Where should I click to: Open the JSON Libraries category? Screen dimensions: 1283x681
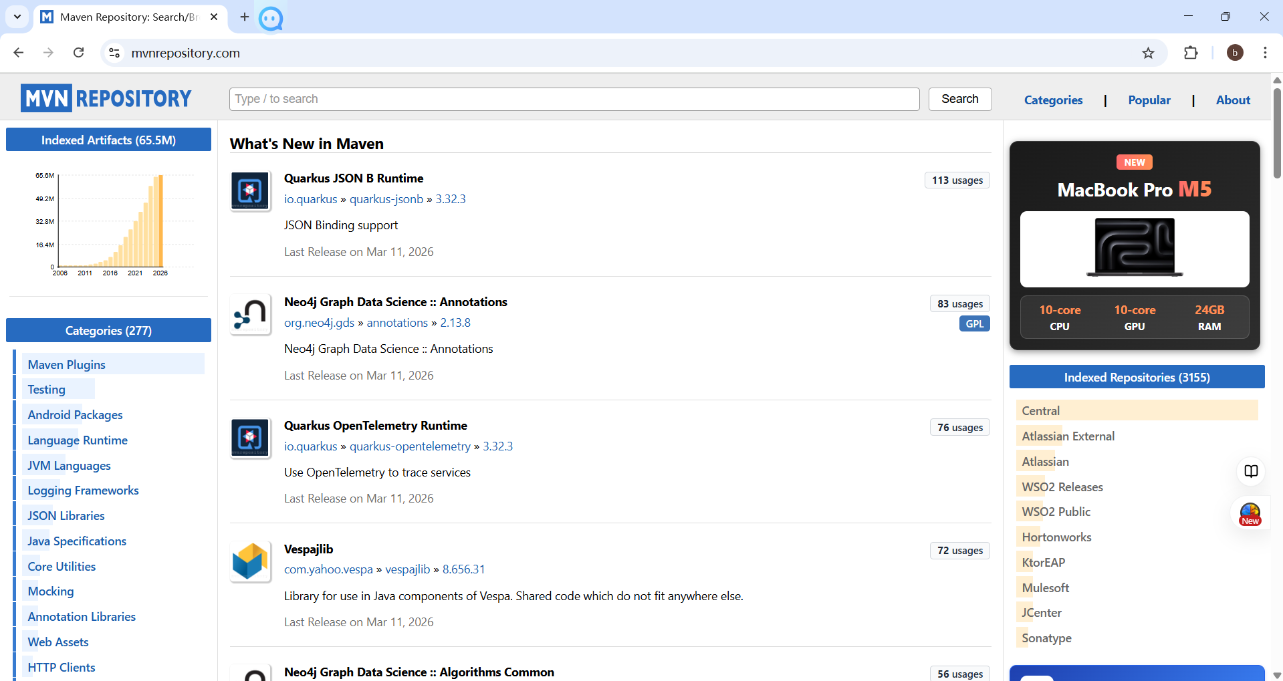pos(66,516)
